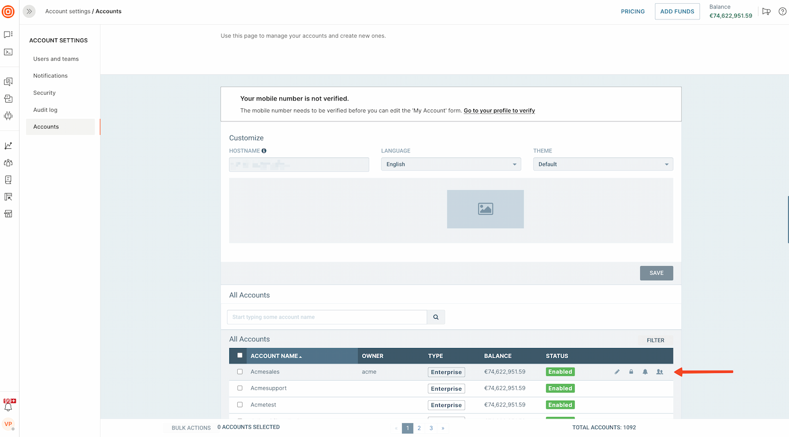Go to Audit log in account settings
789x437 pixels.
(45, 110)
